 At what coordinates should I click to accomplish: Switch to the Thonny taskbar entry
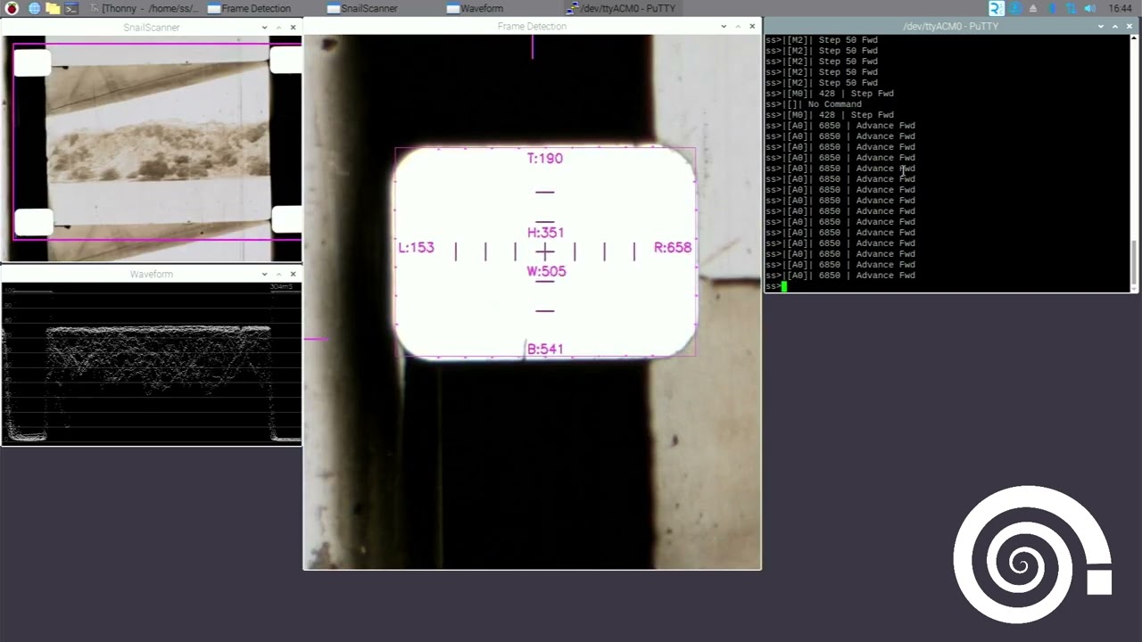click(144, 8)
